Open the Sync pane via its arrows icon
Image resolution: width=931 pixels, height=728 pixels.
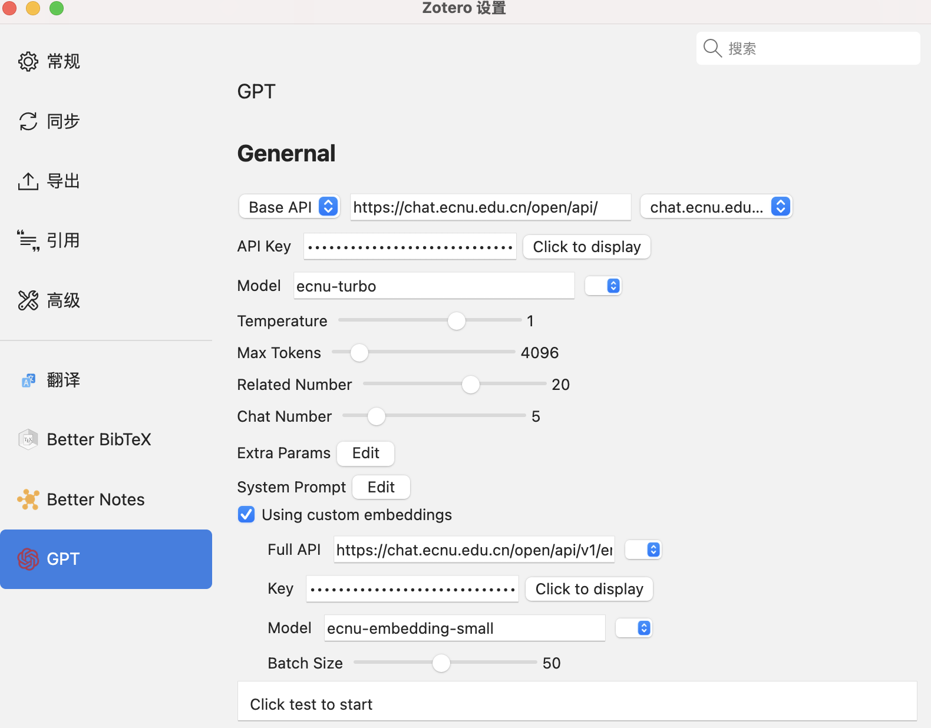click(x=28, y=121)
